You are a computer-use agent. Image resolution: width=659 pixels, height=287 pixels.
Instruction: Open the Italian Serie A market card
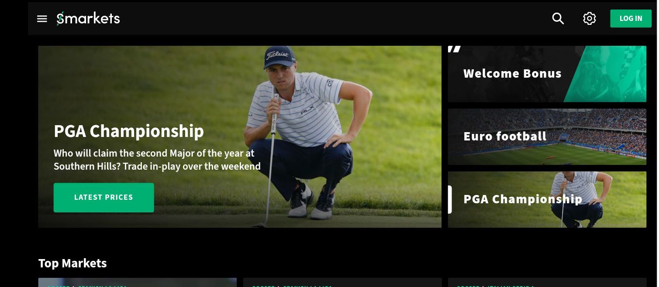pyautogui.click(x=547, y=283)
